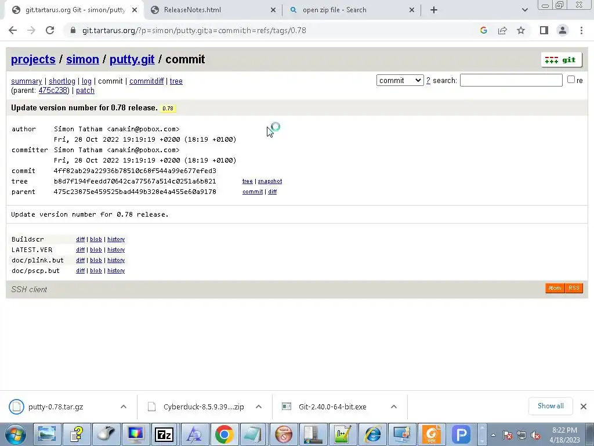The width and height of the screenshot is (594, 446).
Task: Open the tab search chevron
Action: [x=524, y=10]
